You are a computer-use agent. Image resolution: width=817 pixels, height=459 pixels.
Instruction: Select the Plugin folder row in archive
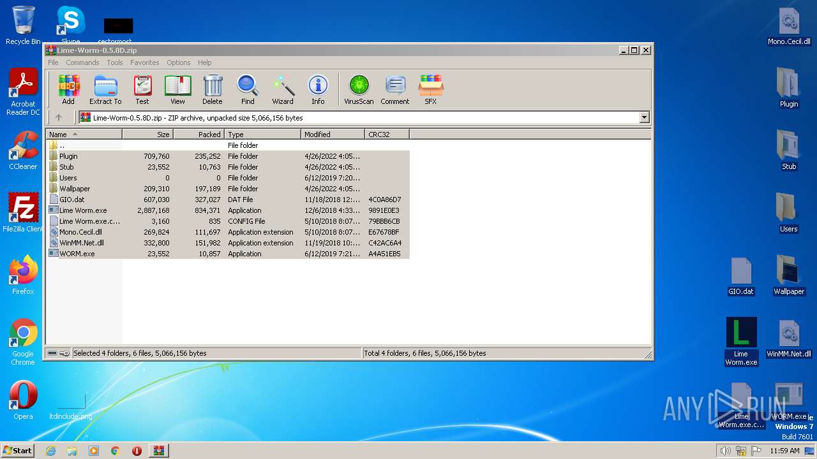pos(228,156)
